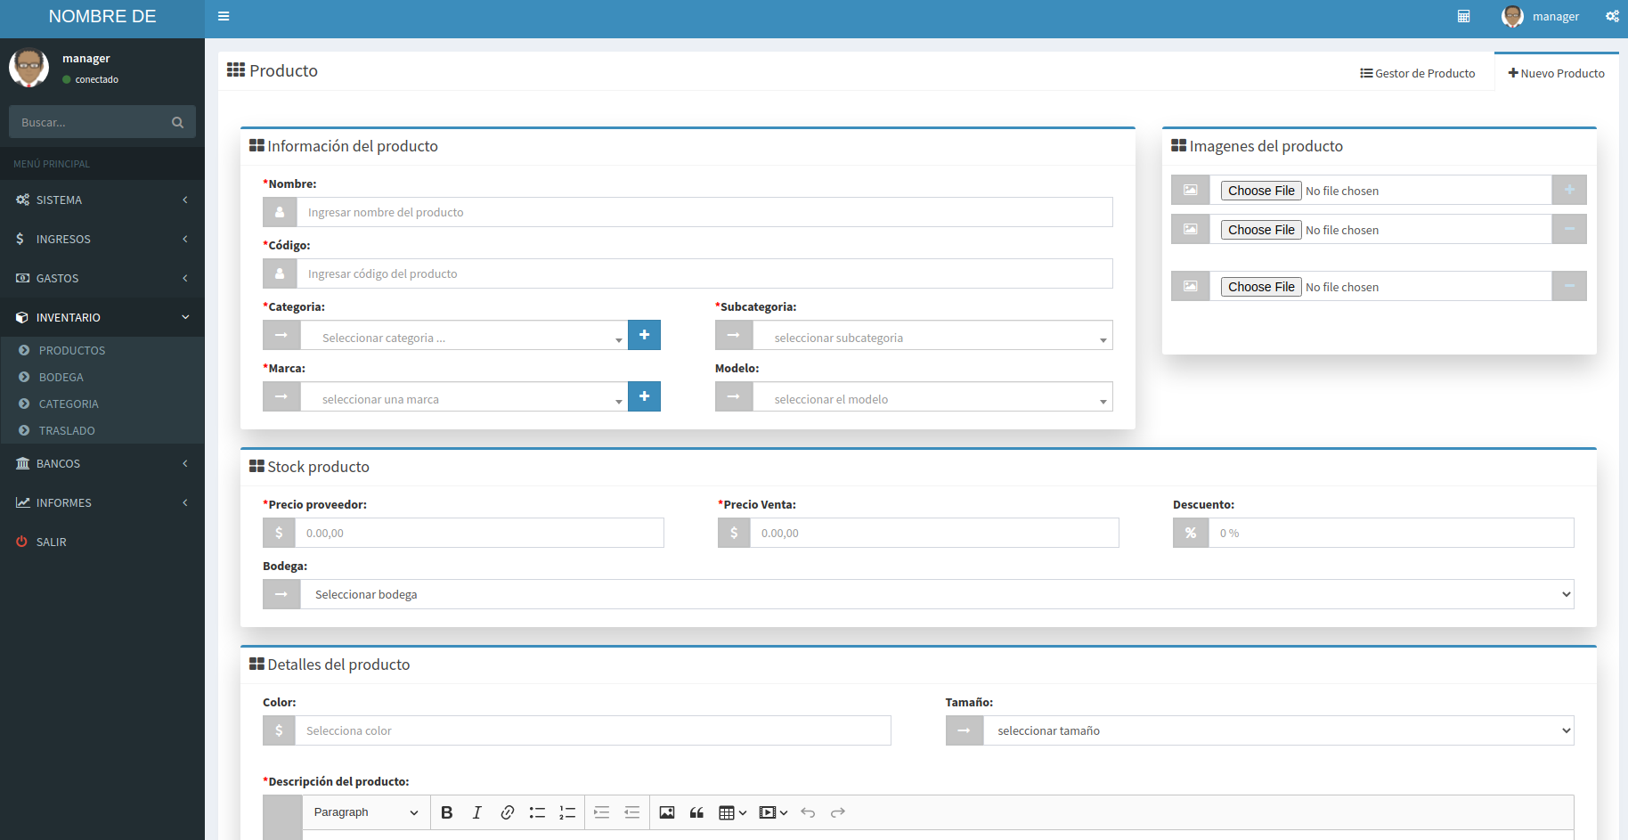Click the Selecciona color picker field
The image size is (1628, 840).
pyautogui.click(x=592, y=730)
